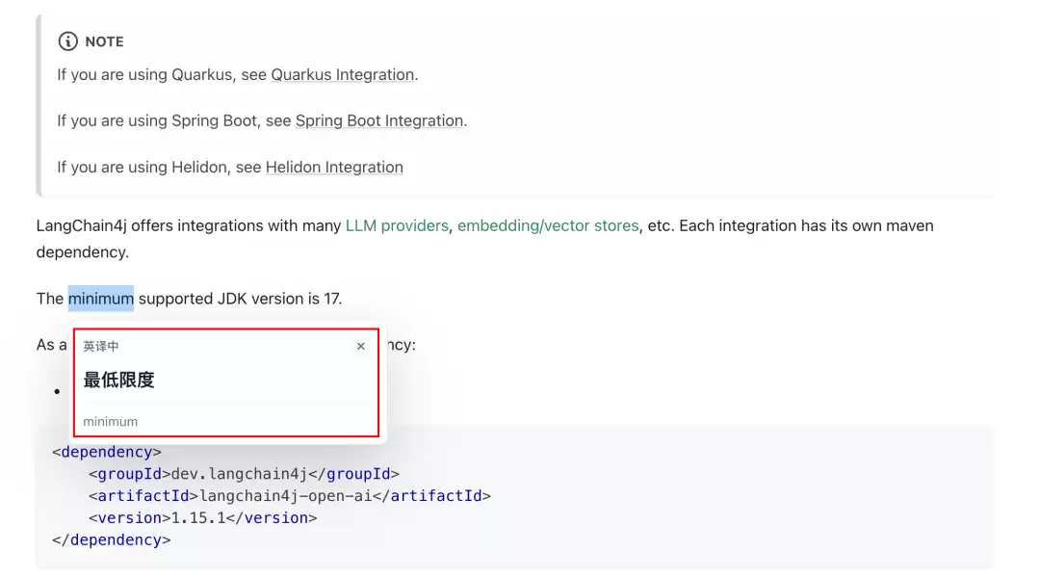Click the highlighted word minimum in the sentence

coord(101,299)
